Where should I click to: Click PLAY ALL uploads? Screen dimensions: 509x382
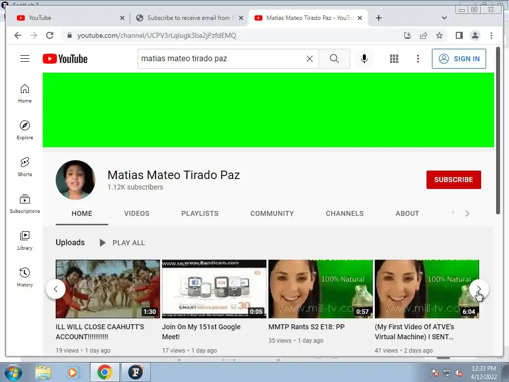(122, 243)
